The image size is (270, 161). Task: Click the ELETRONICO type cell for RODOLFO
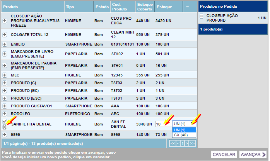pos(77,114)
